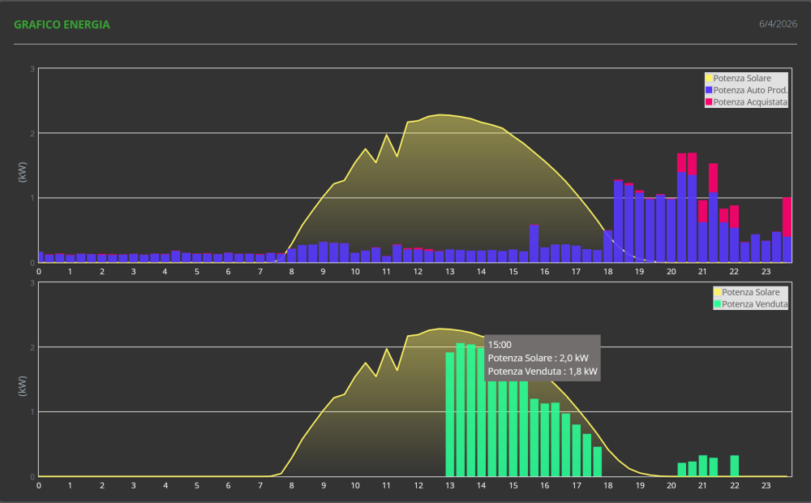This screenshot has width=811, height=503.
Task: Click hour 18 on bottom chart x-axis
Action: 608,486
